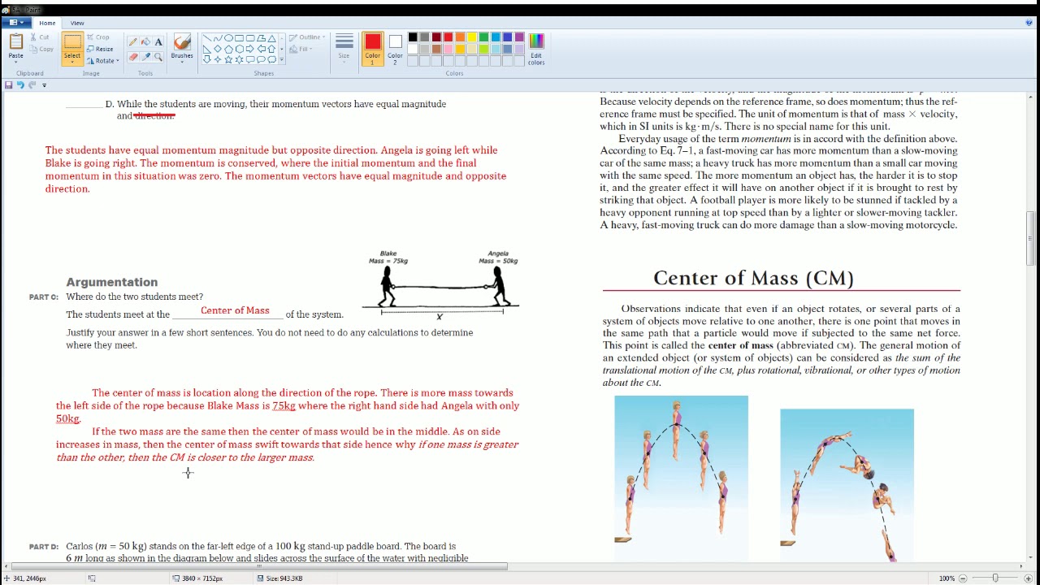Choose the Line shape

207,38
